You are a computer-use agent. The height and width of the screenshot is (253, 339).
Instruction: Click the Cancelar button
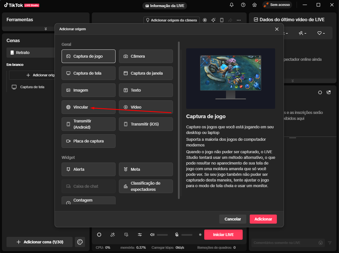coord(233,219)
